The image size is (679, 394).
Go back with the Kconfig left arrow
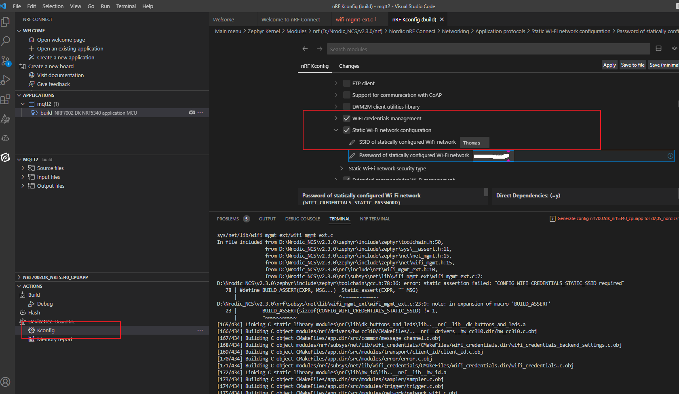pos(305,49)
